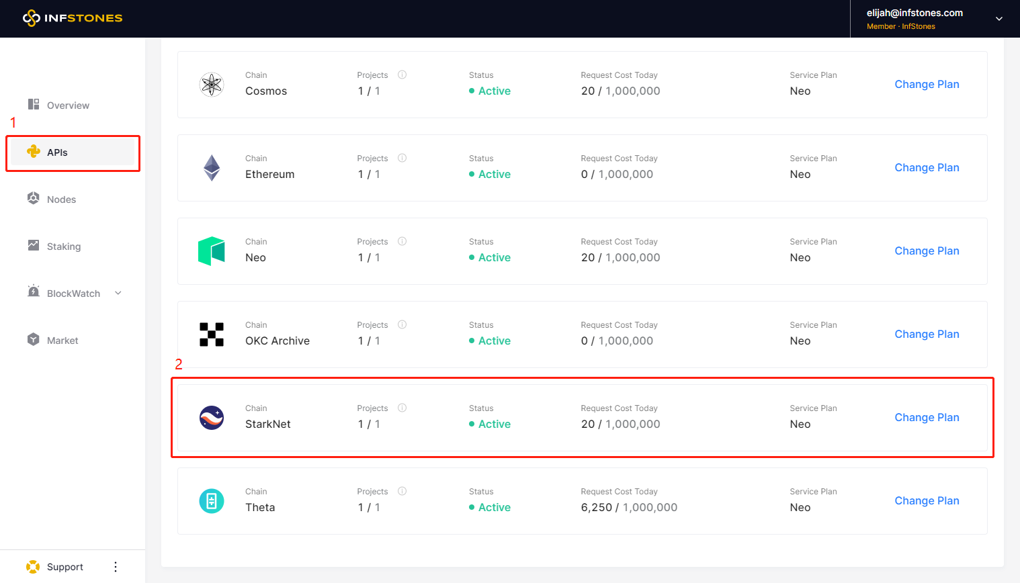Open the Staking section
This screenshot has width=1020, height=583.
pos(64,246)
